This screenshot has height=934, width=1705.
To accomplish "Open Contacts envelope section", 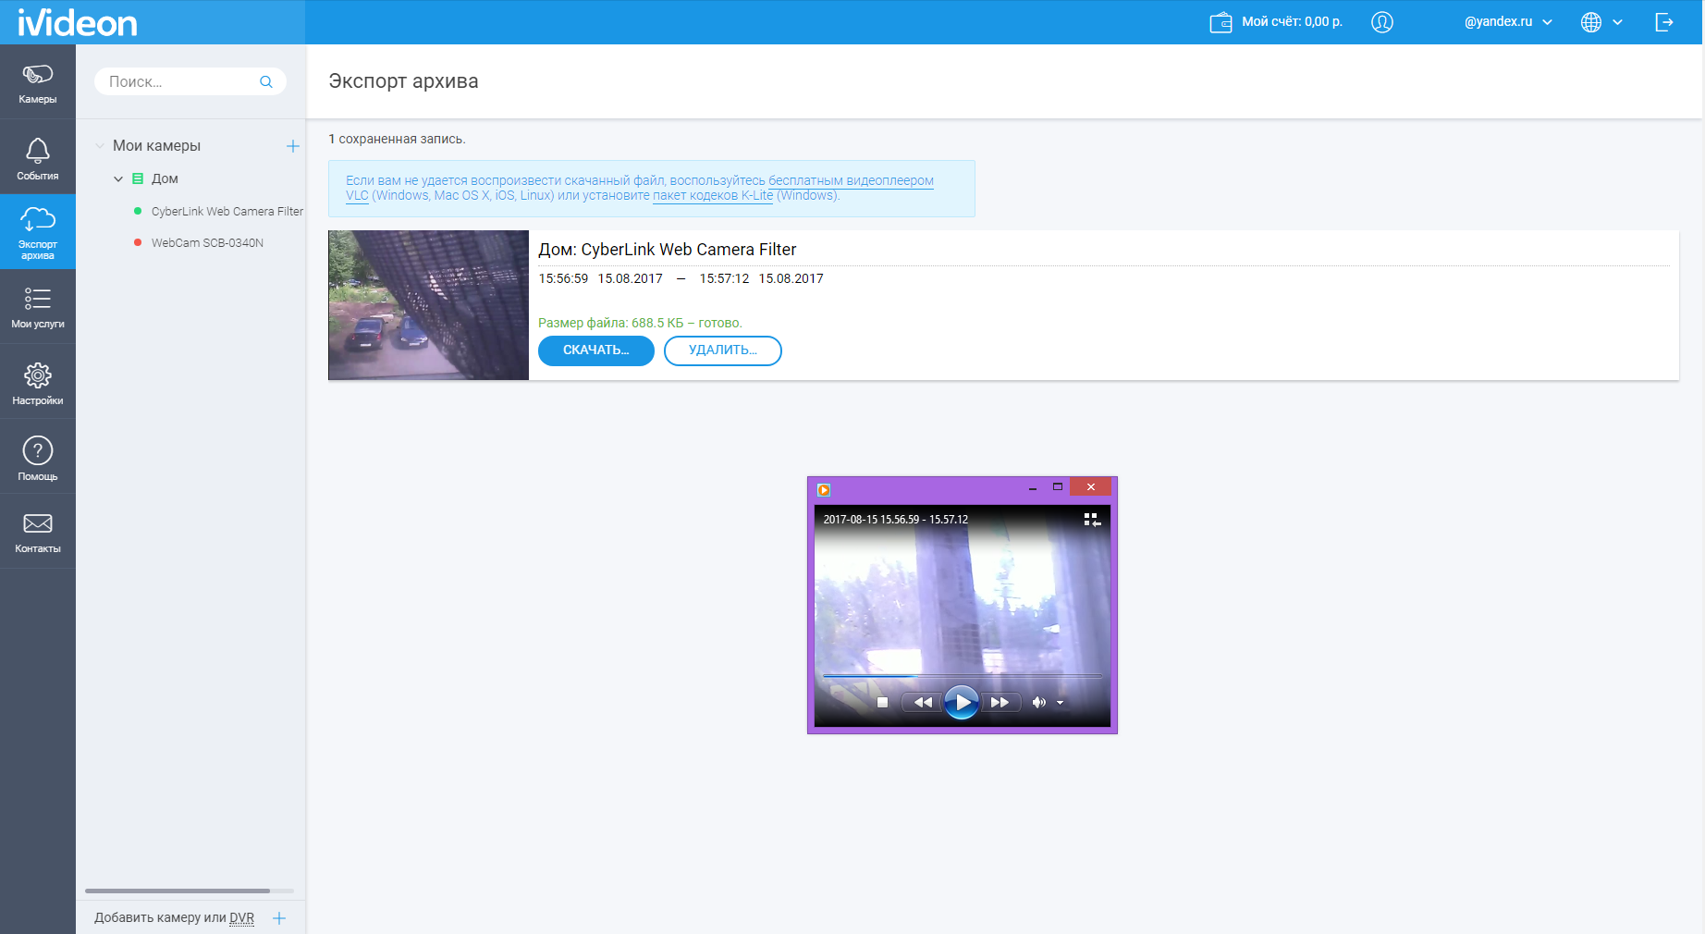I will click(x=37, y=532).
